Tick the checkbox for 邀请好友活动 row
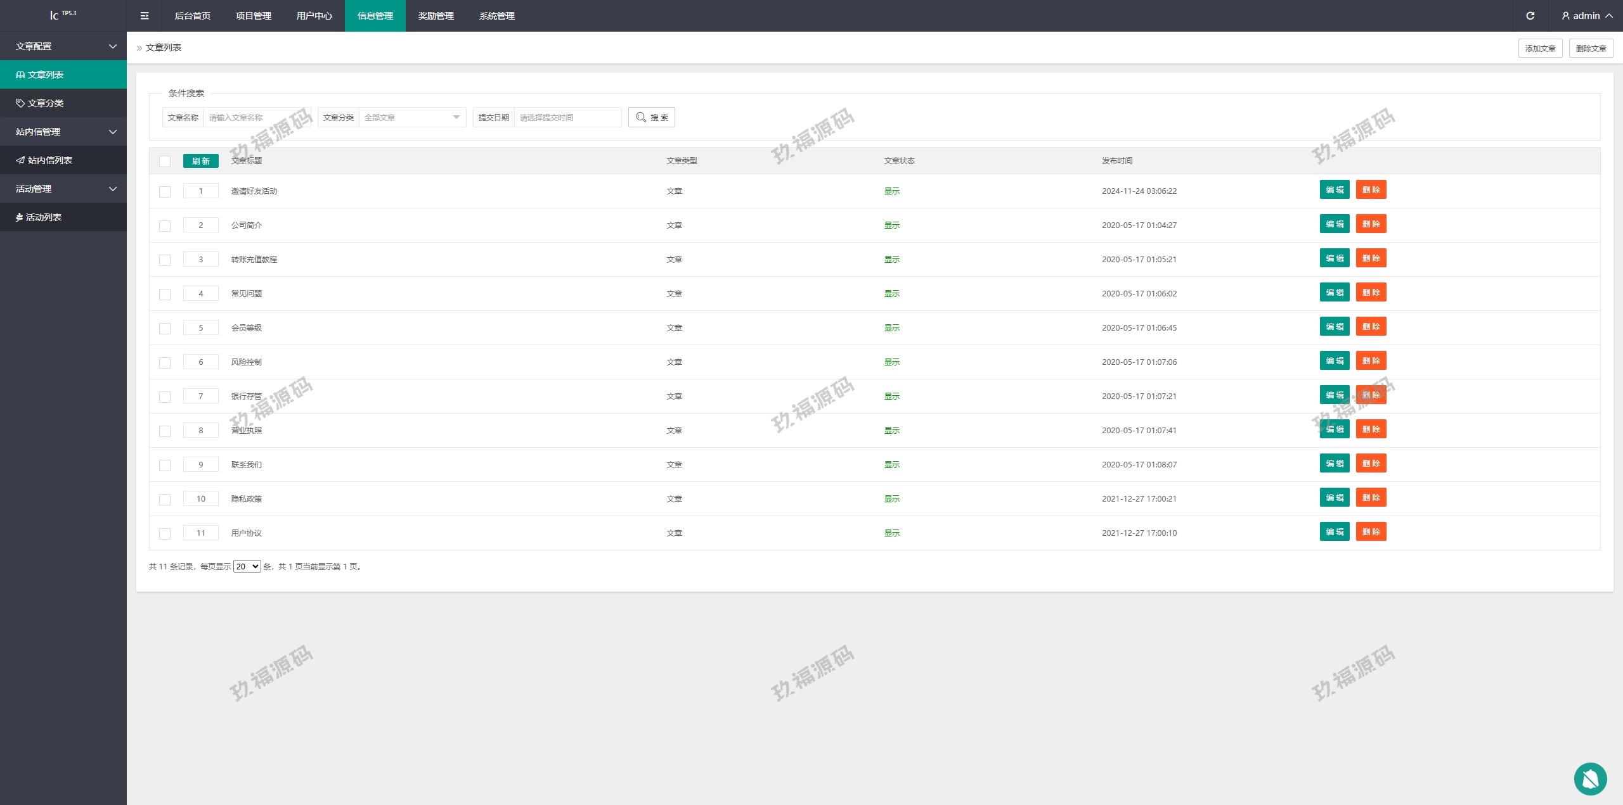Viewport: 1623px width, 805px height. pyautogui.click(x=165, y=191)
